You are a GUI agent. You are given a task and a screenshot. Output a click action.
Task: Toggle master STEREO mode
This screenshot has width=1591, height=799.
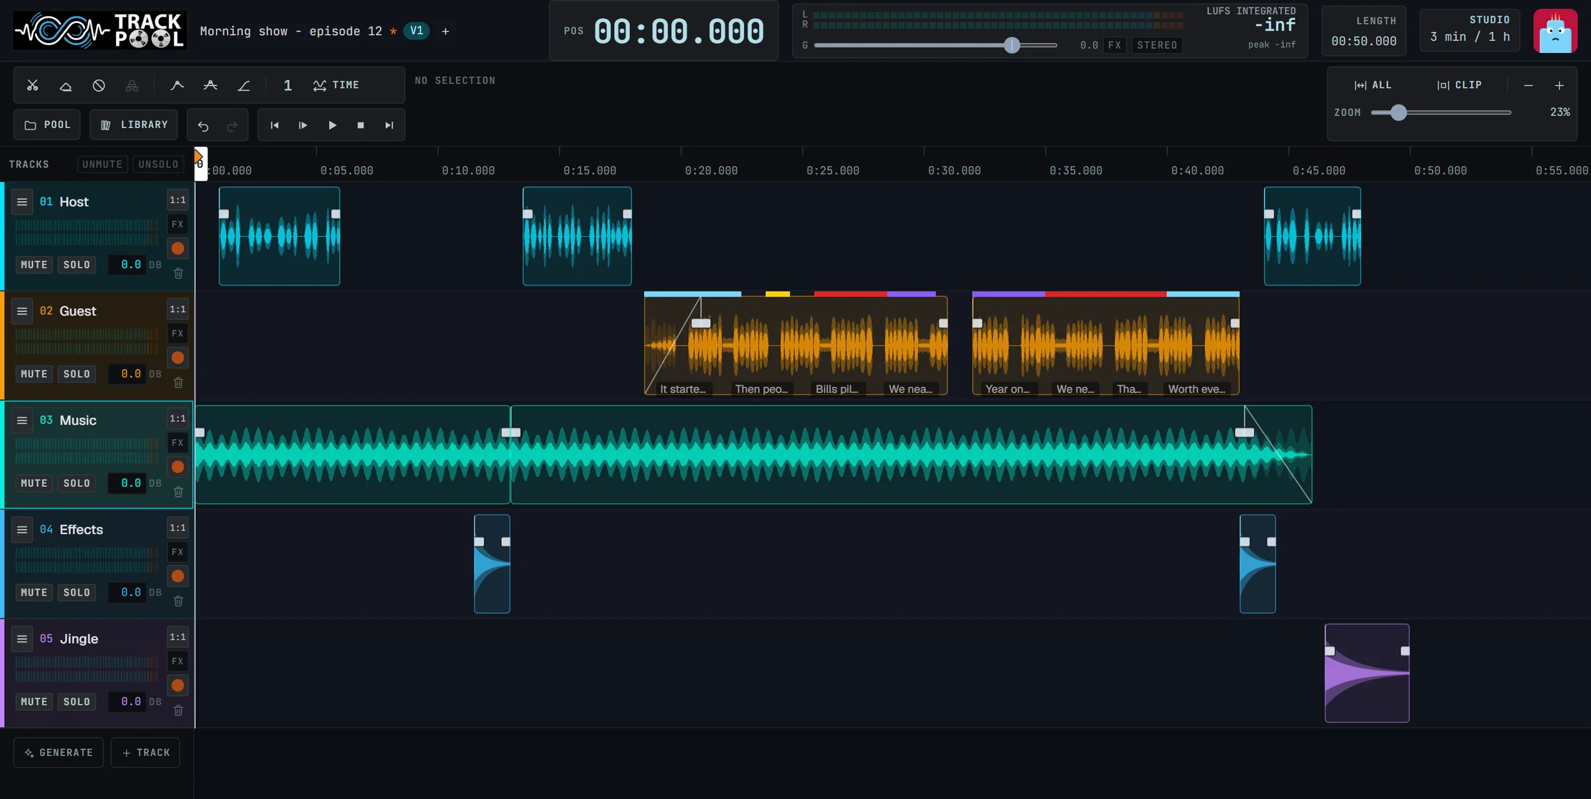tap(1157, 45)
